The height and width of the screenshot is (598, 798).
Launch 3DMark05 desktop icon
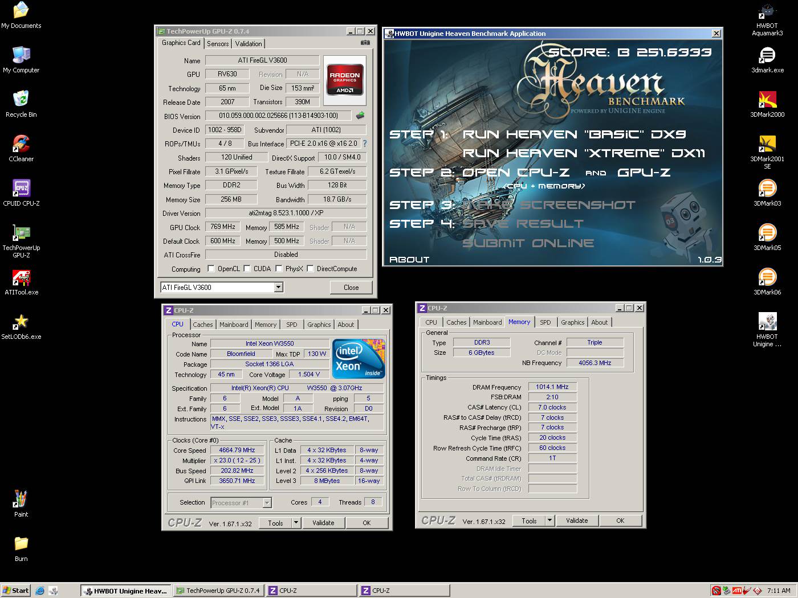[x=767, y=237]
